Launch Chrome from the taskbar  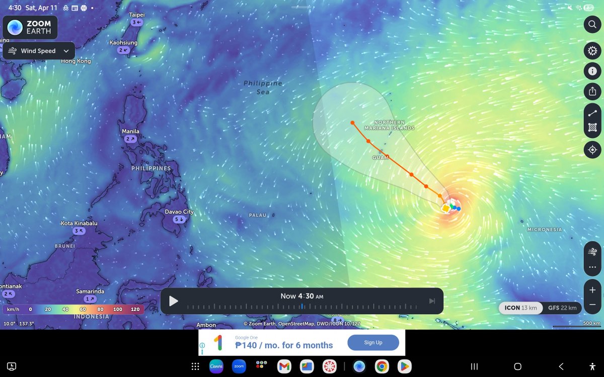pos(382,366)
